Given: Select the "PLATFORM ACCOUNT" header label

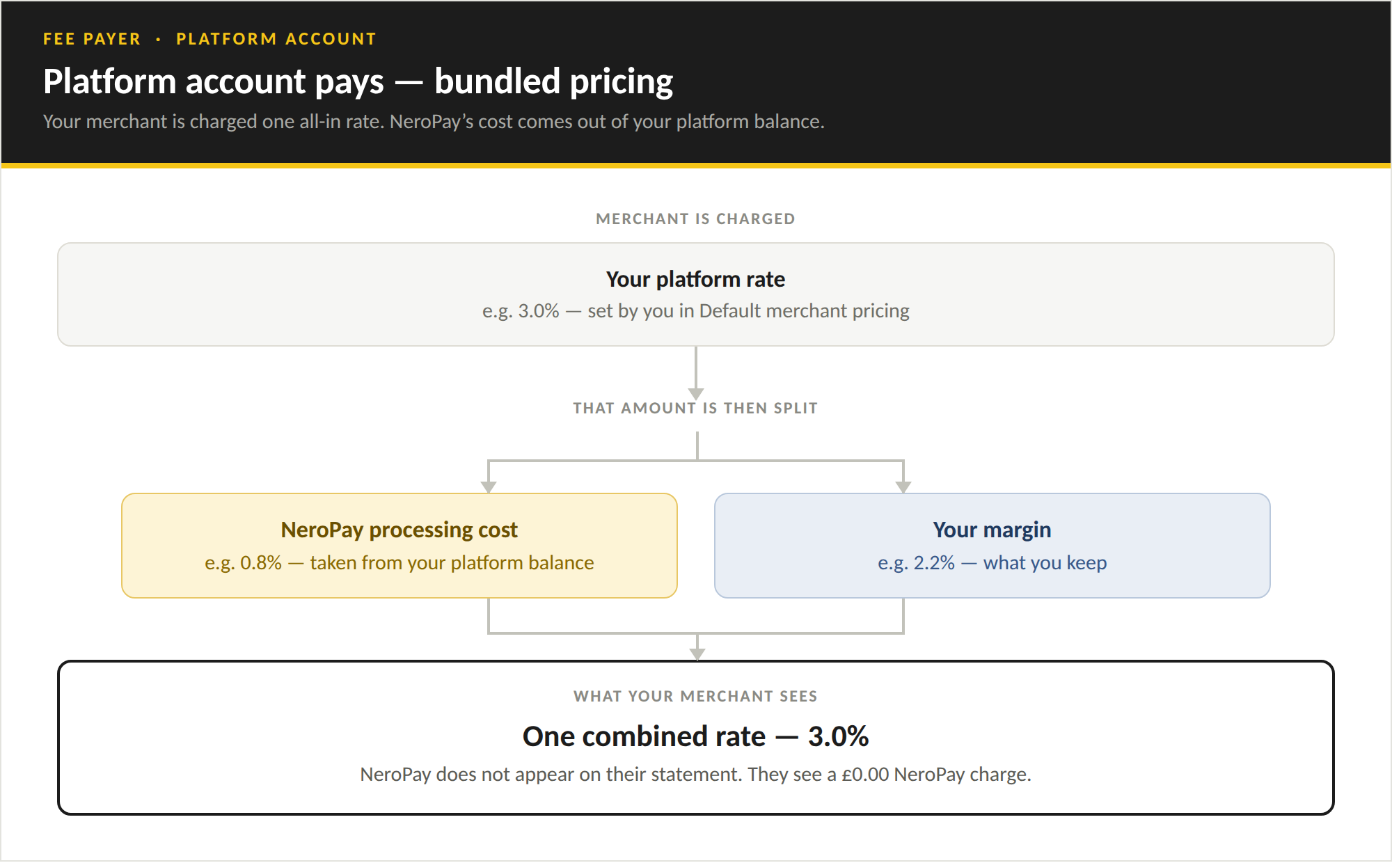Looking at the screenshot, I should click(x=276, y=39).
